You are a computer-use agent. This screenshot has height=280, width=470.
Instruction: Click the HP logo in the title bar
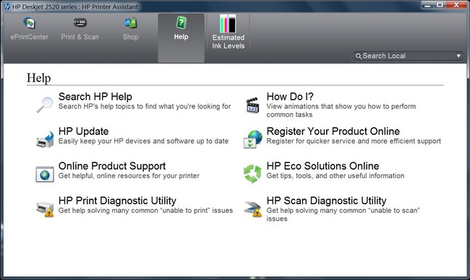[7, 6]
